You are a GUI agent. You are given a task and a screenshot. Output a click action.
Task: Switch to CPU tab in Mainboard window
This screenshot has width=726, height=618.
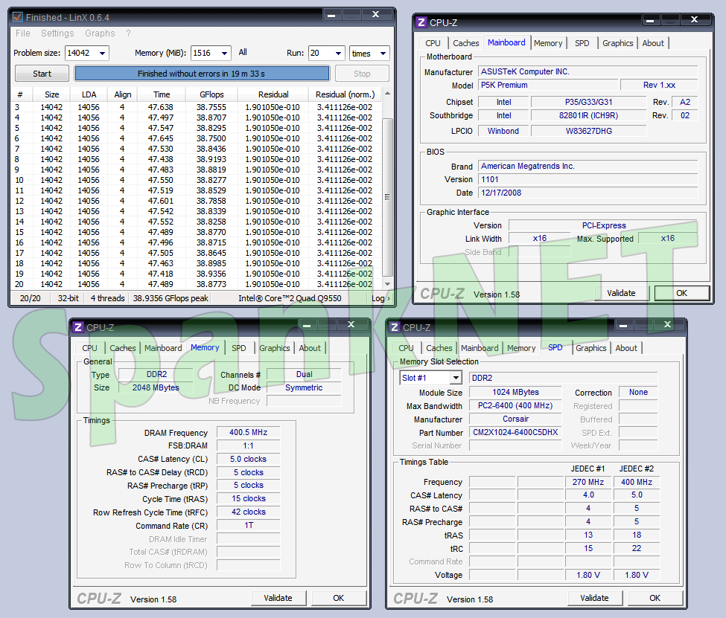pyautogui.click(x=433, y=43)
